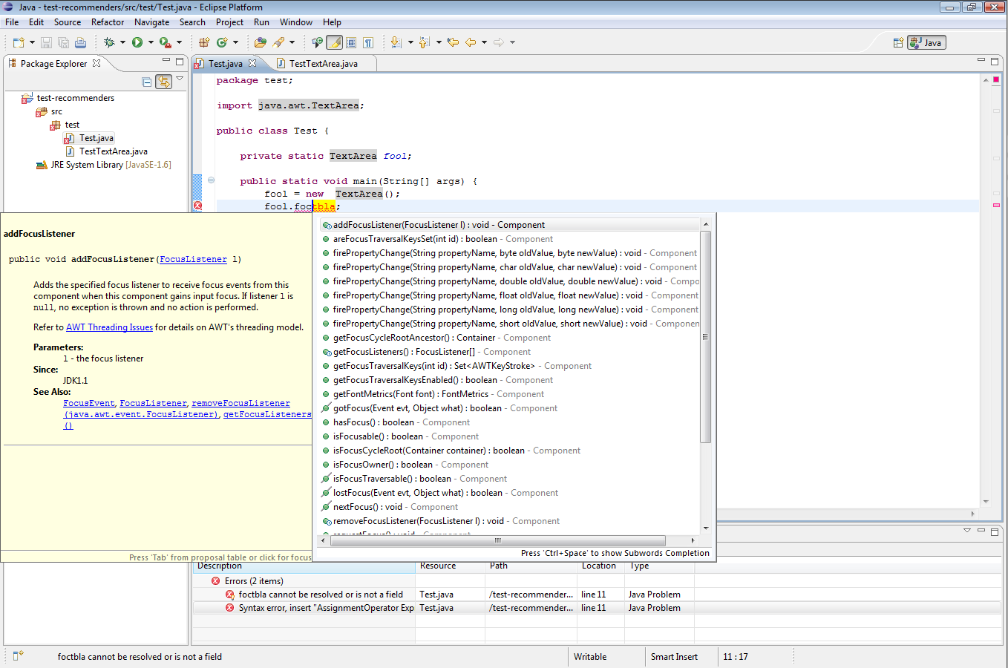Click the New Java Class icon

click(222, 42)
